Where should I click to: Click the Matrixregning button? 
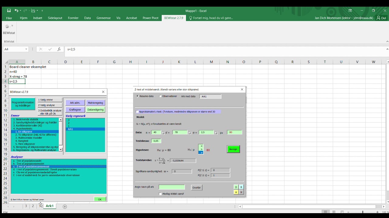[95, 103]
